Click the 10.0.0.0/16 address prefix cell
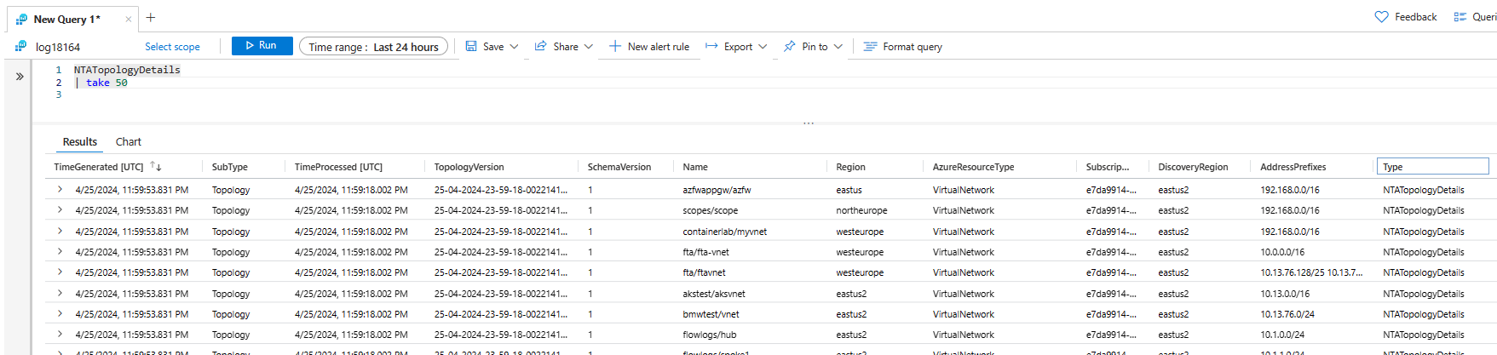Viewport: 1497px width, 355px height. click(1282, 252)
